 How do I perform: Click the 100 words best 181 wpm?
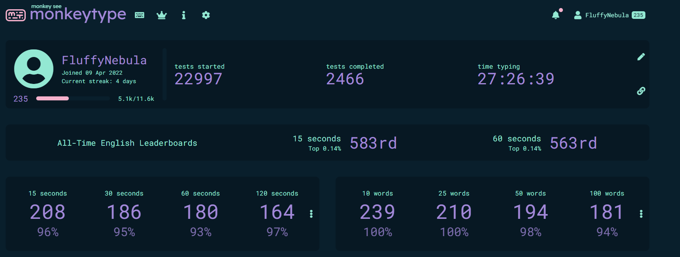coord(607,212)
